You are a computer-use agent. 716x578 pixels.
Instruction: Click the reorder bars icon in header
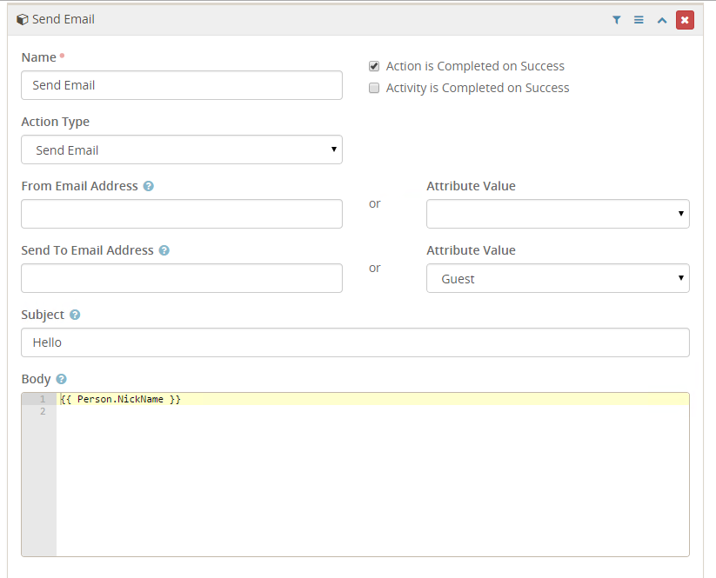pyautogui.click(x=639, y=19)
